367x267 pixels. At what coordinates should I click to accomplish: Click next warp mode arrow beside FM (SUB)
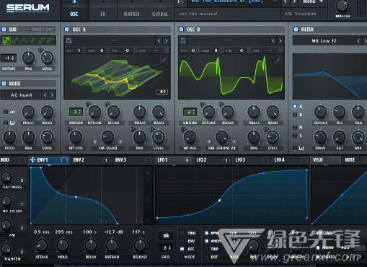[x=120, y=141]
